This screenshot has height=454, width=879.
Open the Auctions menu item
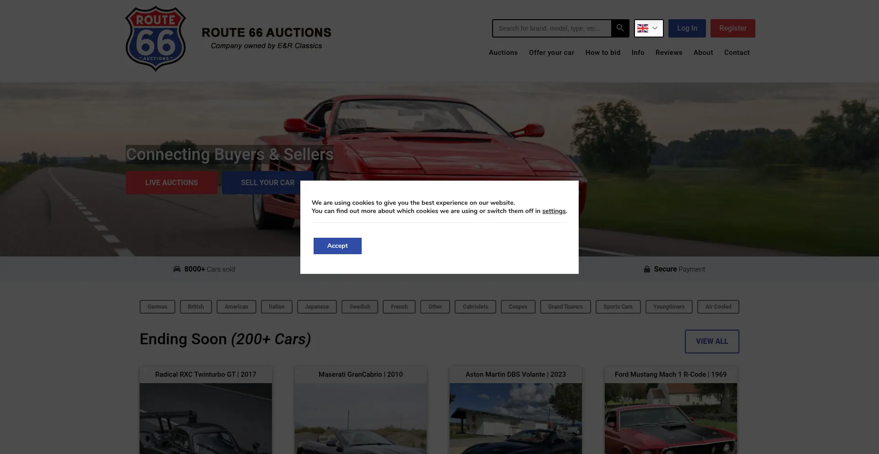[503, 53]
